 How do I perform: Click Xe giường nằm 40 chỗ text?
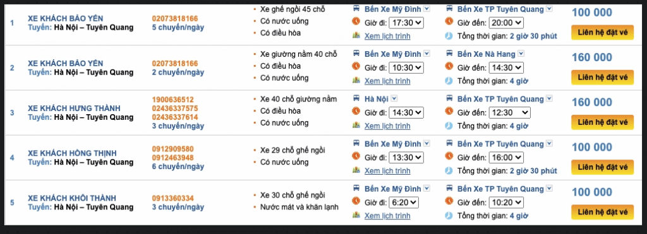tap(299, 54)
